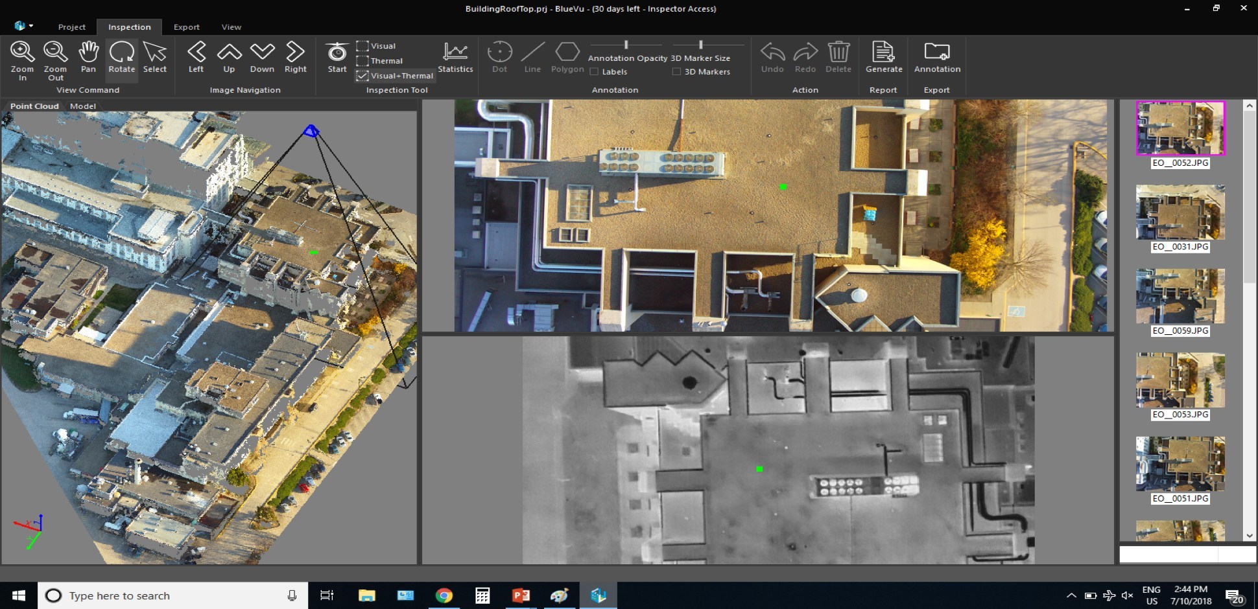The width and height of the screenshot is (1258, 609).
Task: Toggle the 3D Markers checkbox
Action: coord(676,72)
